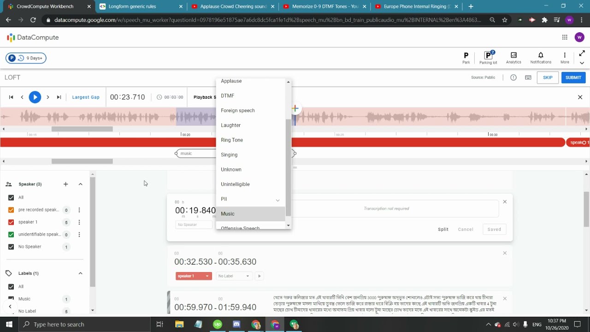Open Google apps grid
590x332 pixels.
click(565, 37)
